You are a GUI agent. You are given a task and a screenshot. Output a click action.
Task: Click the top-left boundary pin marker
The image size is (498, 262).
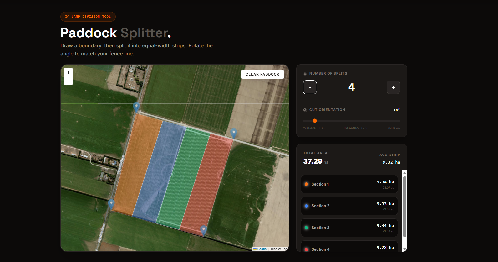(x=136, y=107)
